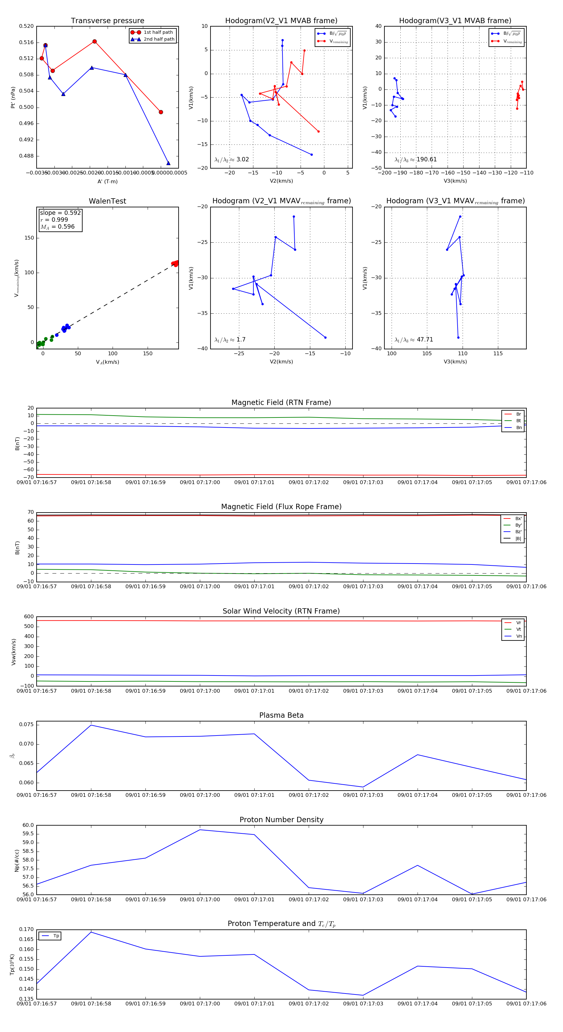Click 'Hodogram (V3_V1 MVAV remaining frame)' title
Image resolution: width=563 pixels, height=1032 pixels.
click(455, 201)
